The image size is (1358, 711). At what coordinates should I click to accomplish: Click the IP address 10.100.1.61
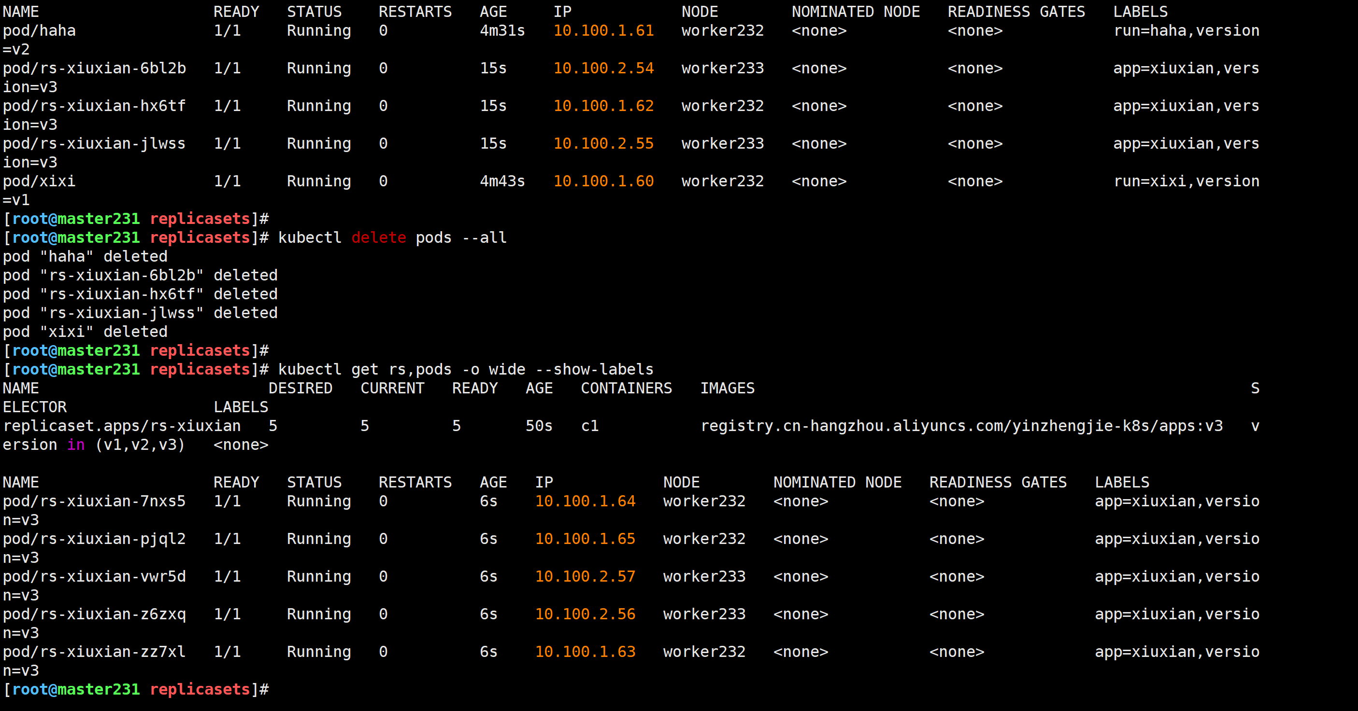(x=603, y=30)
